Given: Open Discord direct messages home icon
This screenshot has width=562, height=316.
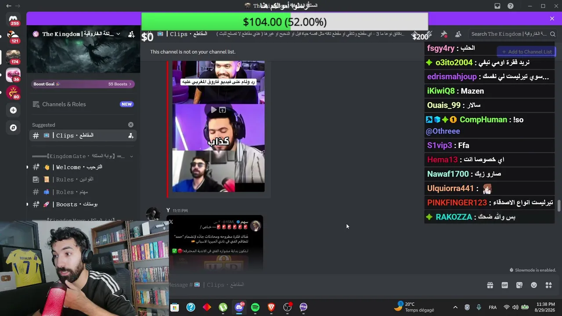Looking at the screenshot, I should click(x=13, y=19).
